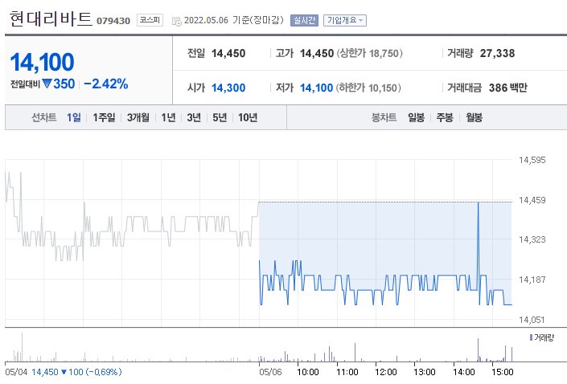
Task: Click the 시가 value 14,300
Action: 228,88
